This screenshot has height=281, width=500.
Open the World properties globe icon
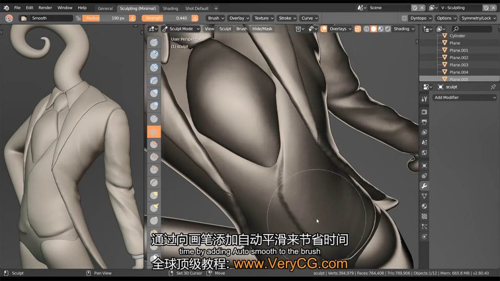tap(424, 152)
